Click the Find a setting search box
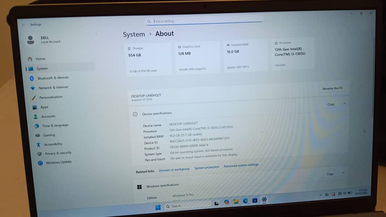Image resolution: width=386 pixels, height=217 pixels. (x=205, y=21)
